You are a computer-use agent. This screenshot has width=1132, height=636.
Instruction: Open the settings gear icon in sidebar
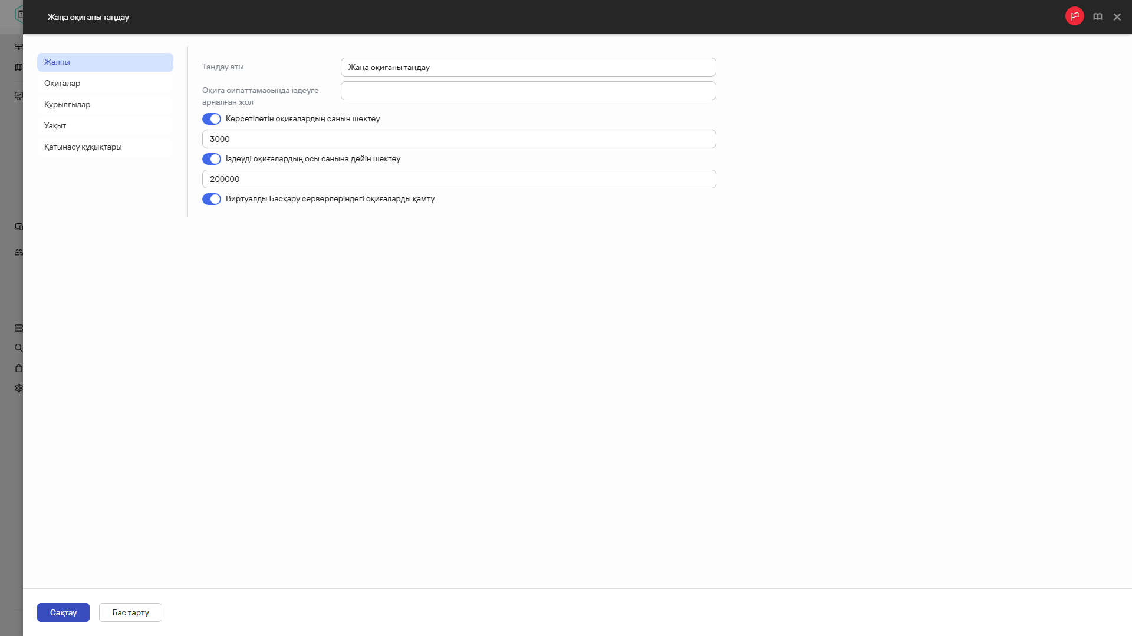[x=19, y=388]
